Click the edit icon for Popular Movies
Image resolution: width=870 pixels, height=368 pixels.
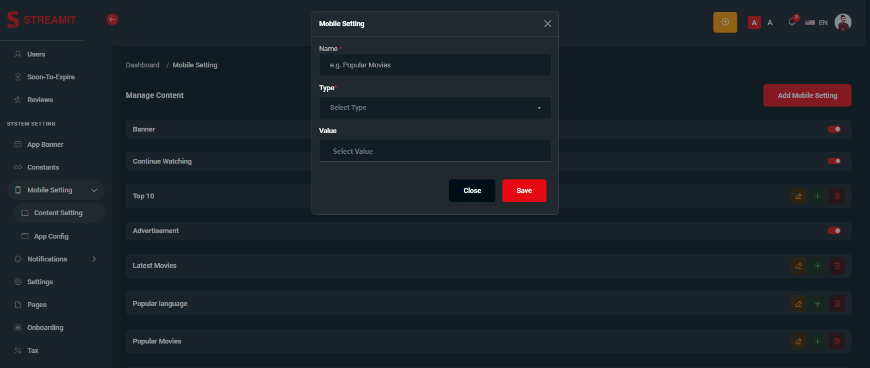pos(798,341)
